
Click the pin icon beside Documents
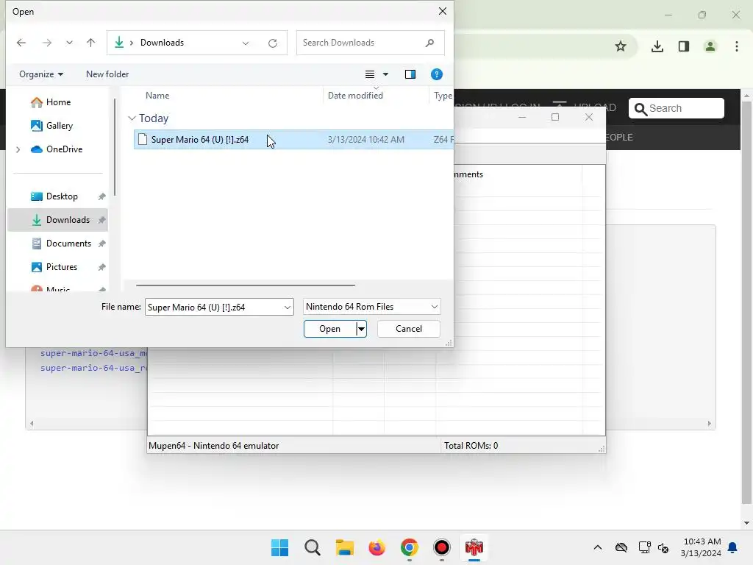pyautogui.click(x=101, y=244)
